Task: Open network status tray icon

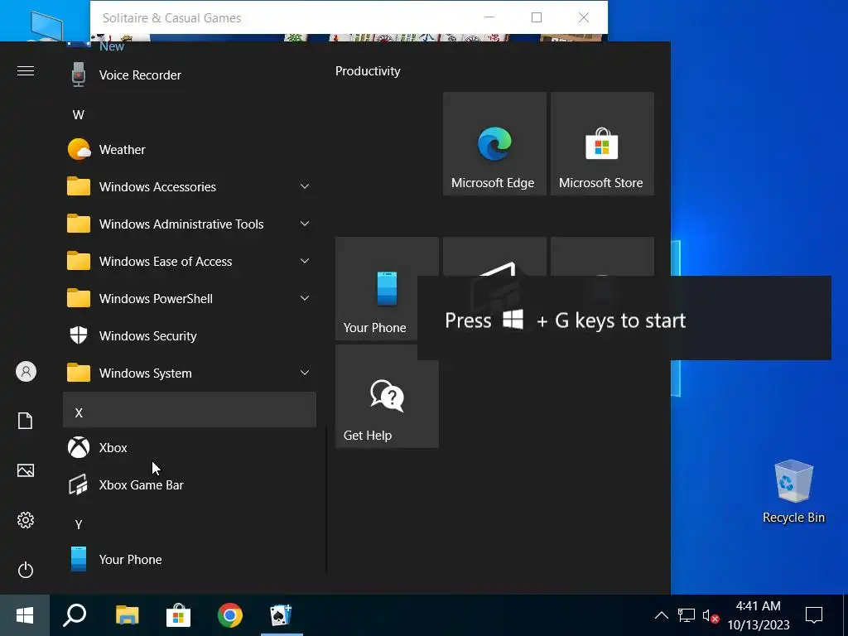Action: click(x=687, y=615)
